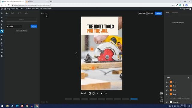Open the browser extensions puzzle icon
This screenshot has width=192, height=108.
pos(183,5)
